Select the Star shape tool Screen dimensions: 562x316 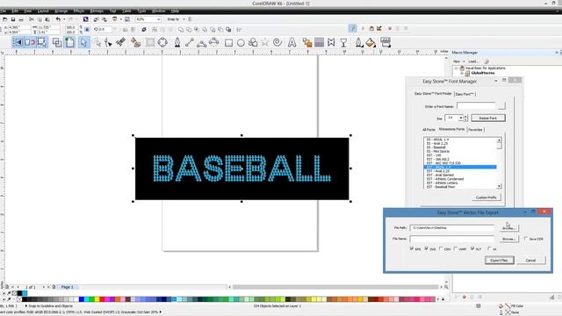(x=265, y=43)
